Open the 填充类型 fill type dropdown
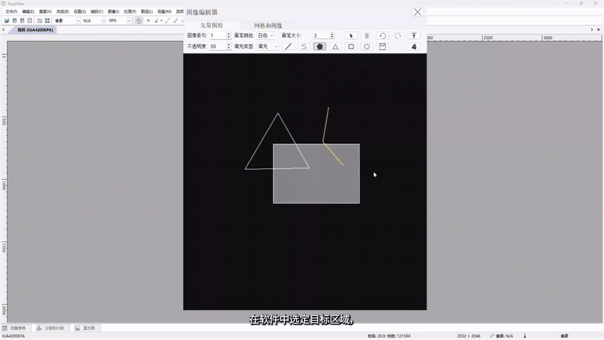This screenshot has height=340, width=604. (268, 47)
